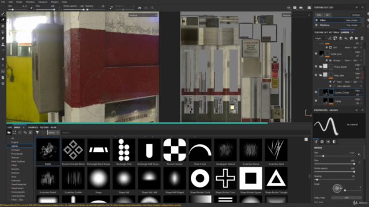Open Platform Main shader dropdown
Image resolution: width=369 pixels, height=207 pixels.
(x=352, y=25)
